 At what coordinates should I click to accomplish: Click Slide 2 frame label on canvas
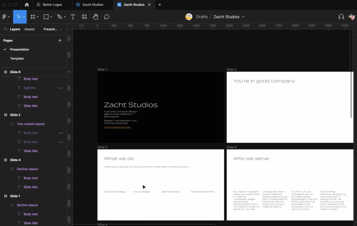click(232, 70)
